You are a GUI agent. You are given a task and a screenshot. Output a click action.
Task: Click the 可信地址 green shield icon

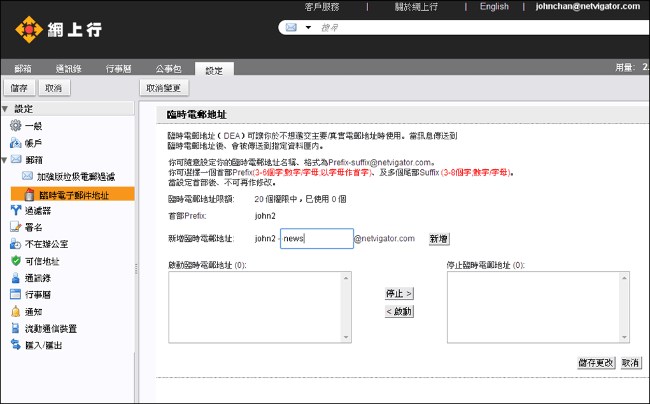pos(16,261)
